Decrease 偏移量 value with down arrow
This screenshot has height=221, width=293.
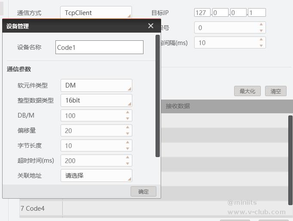coord(128,133)
